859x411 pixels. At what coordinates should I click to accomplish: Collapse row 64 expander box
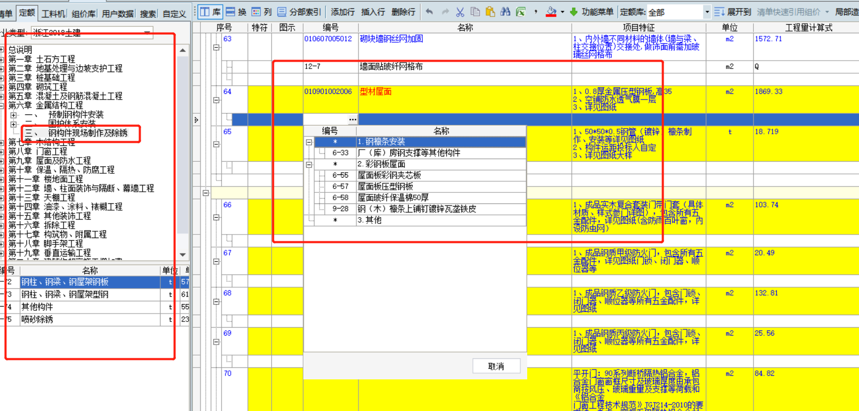pyautogui.click(x=216, y=100)
